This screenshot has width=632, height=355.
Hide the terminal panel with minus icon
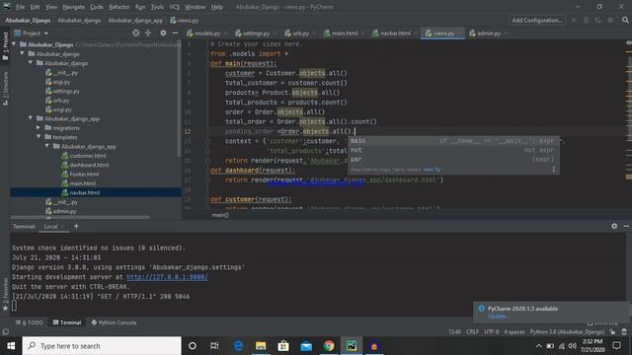coord(626,226)
